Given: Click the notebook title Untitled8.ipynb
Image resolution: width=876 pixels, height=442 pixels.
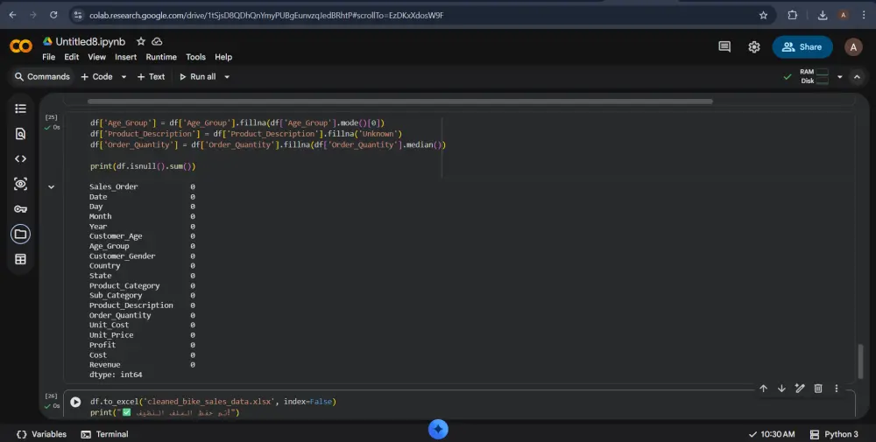Looking at the screenshot, I should pos(90,41).
